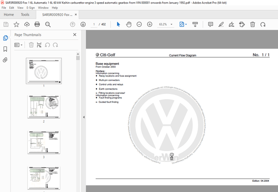Select the SAR5R000920 Fox document tab
278x192 pixels.
point(57,15)
